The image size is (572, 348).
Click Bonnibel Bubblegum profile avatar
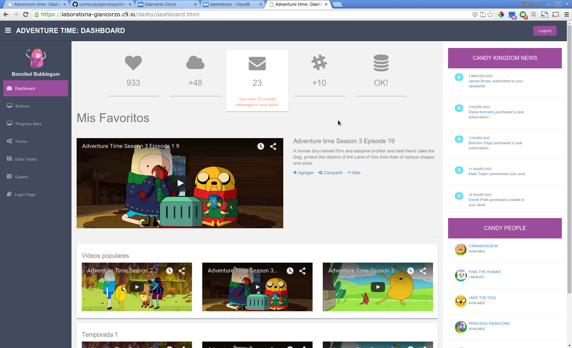point(36,58)
